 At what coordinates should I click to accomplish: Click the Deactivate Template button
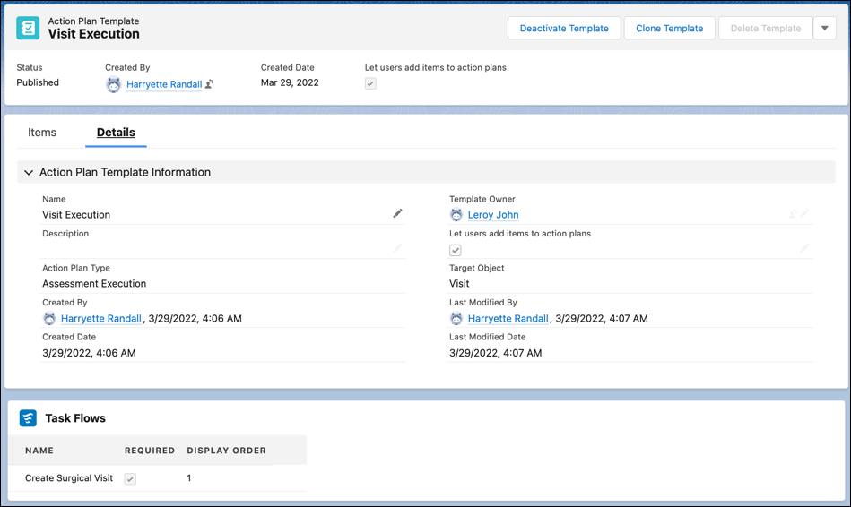click(x=564, y=28)
